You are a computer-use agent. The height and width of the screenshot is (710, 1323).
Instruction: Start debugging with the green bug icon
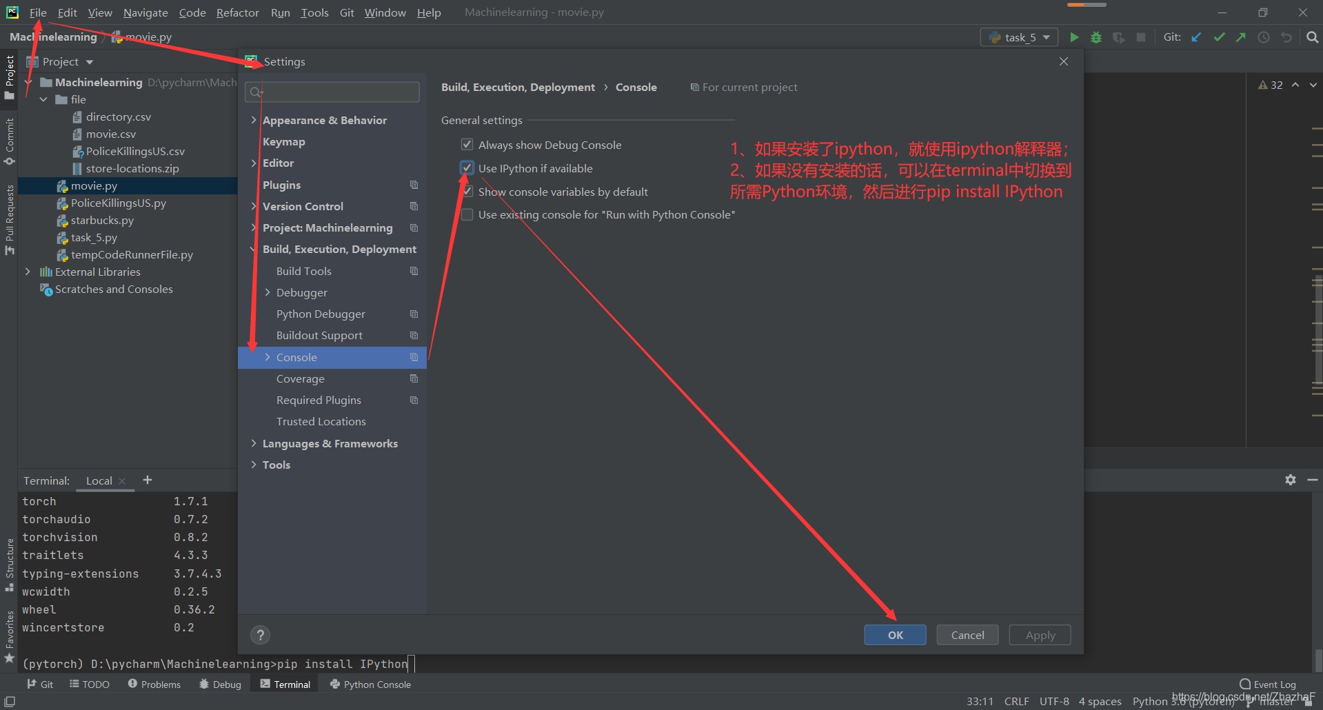point(1096,37)
